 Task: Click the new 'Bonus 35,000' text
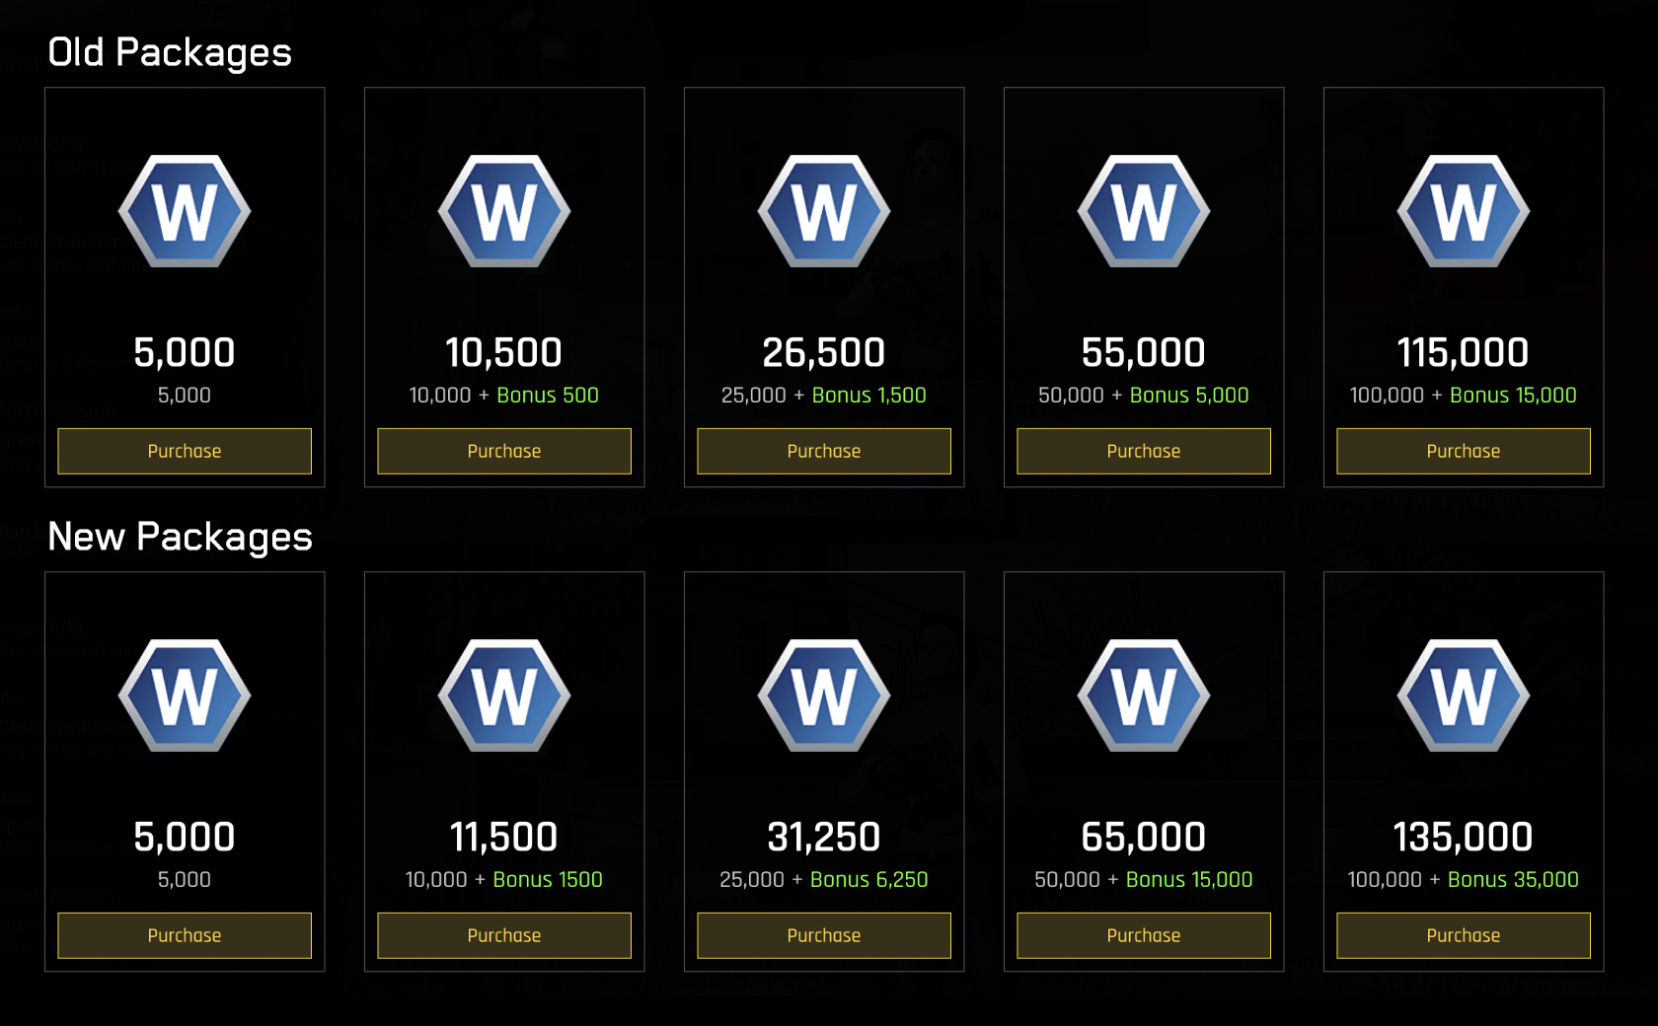click(1513, 879)
